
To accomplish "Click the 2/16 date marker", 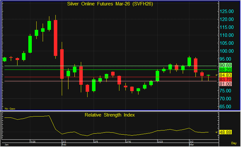I will tap(128, 142).
